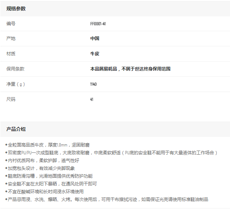
Task: Click the 产品忌雨浸 care instruction line
Action: (x=108, y=200)
